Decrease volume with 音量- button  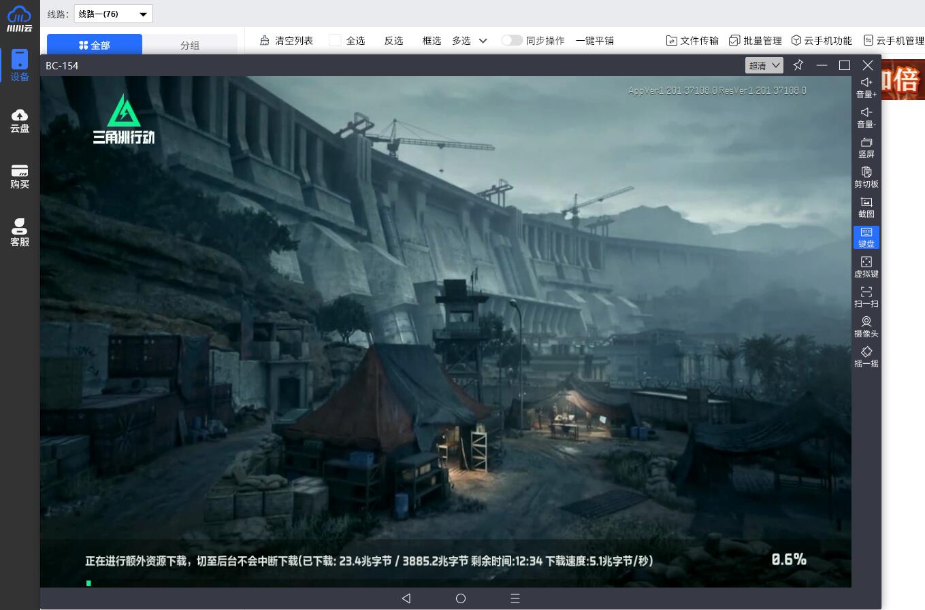866,118
